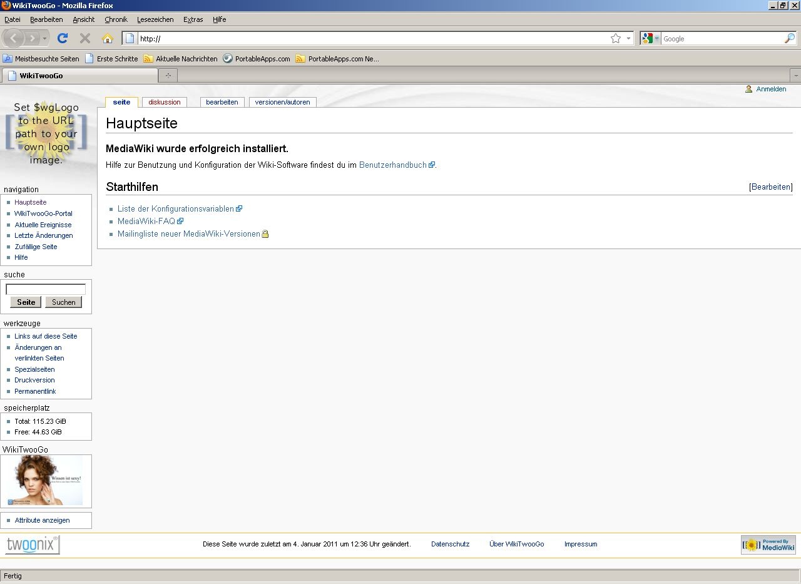Click the Firefox forward arrow button
The height and width of the screenshot is (584, 801).
tap(32, 38)
